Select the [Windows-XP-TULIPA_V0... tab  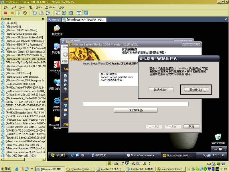pyautogui.click(x=84, y=20)
